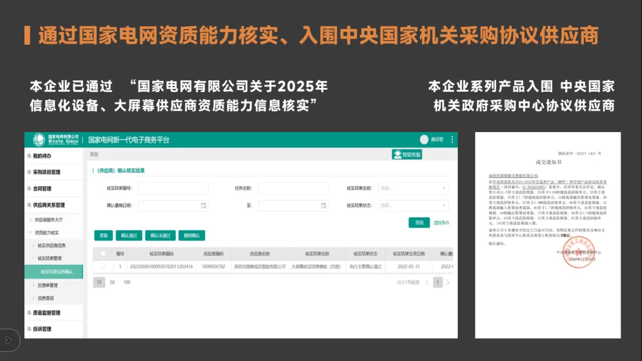
Task: Go to the previous results page arrow
Action: [427, 282]
